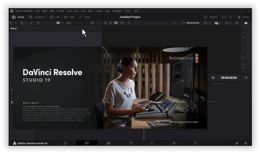Screen dimensions: 260x154
Task: Open Project Manager with home icon
Action: (237, 143)
